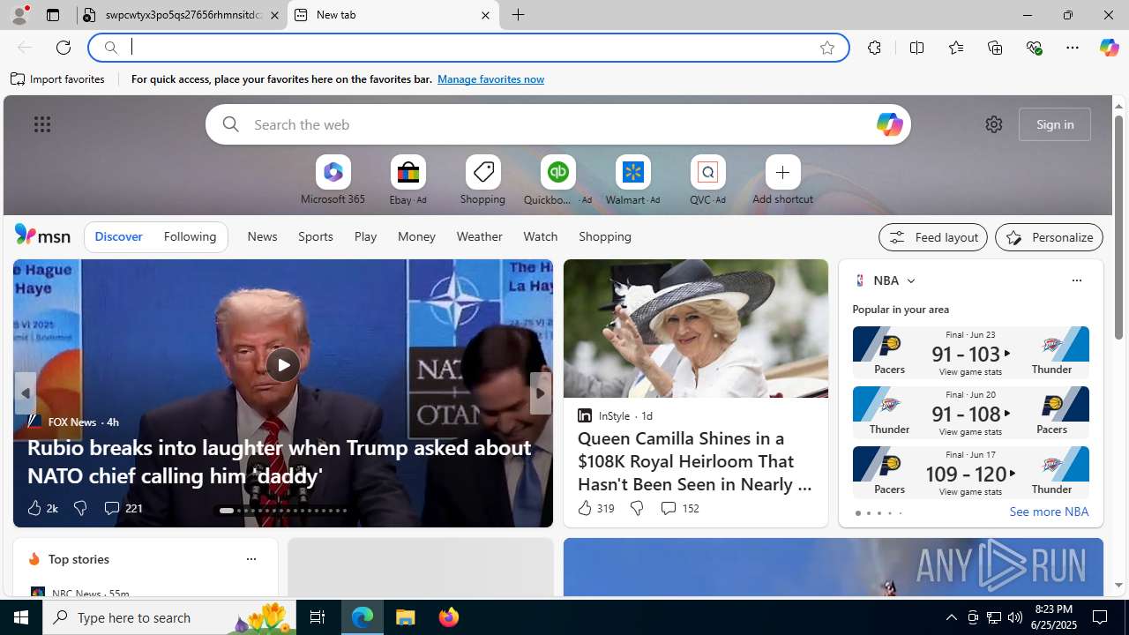Viewport: 1129px width, 635px height.
Task: Switch to the Following tab
Action: point(190,236)
